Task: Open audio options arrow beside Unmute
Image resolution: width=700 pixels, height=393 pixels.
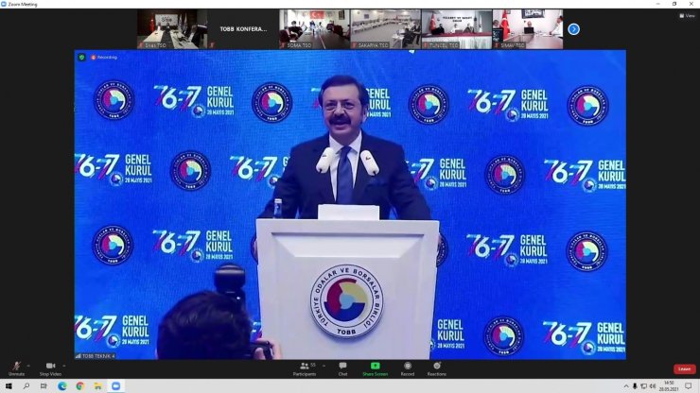Action: coord(28,366)
